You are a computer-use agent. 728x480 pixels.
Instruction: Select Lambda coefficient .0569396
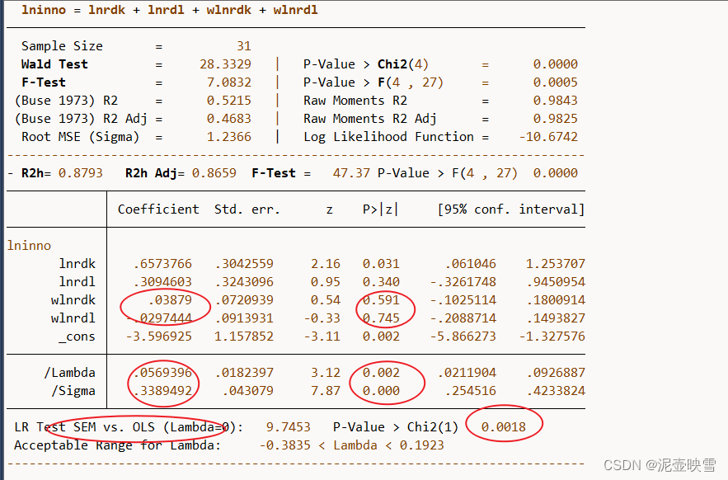[x=162, y=372]
